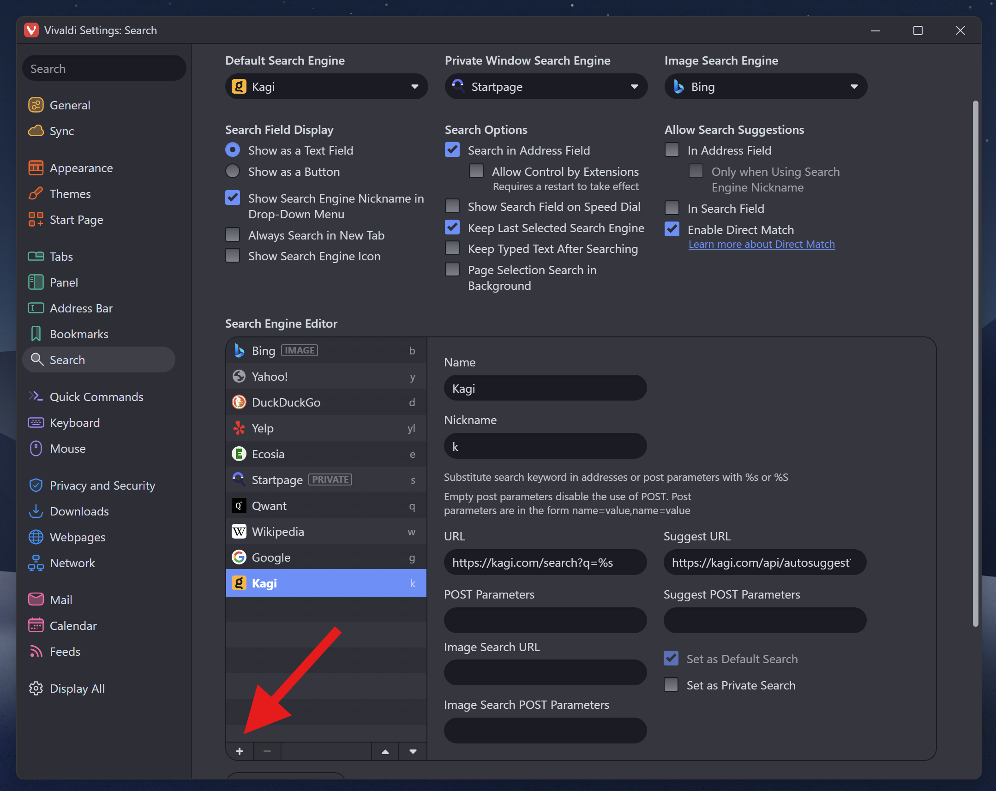
Task: Uncheck Search in Address Field
Action: (x=452, y=150)
